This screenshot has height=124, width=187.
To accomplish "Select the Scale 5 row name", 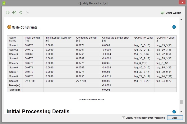I will point(13,63).
